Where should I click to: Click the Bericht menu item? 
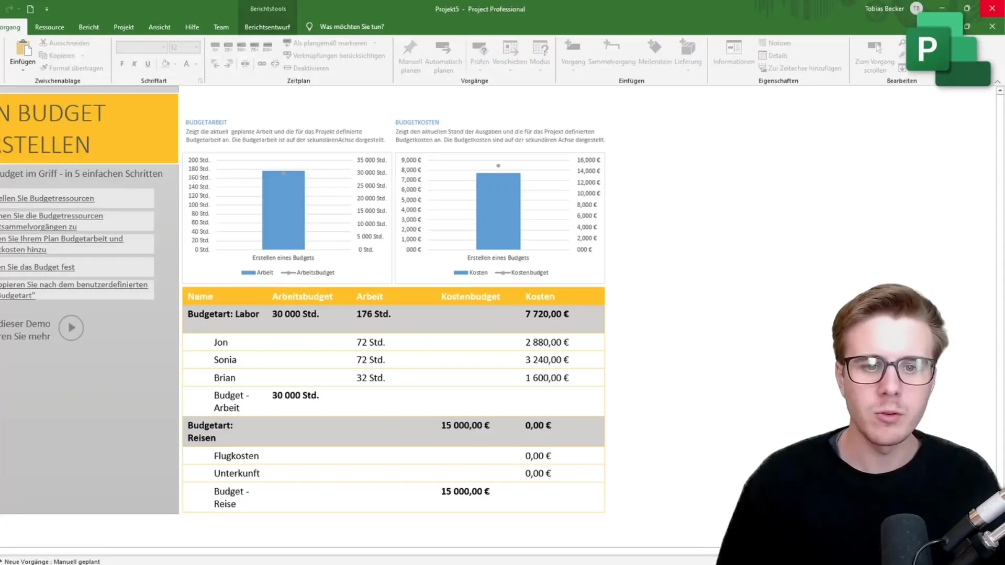point(88,27)
